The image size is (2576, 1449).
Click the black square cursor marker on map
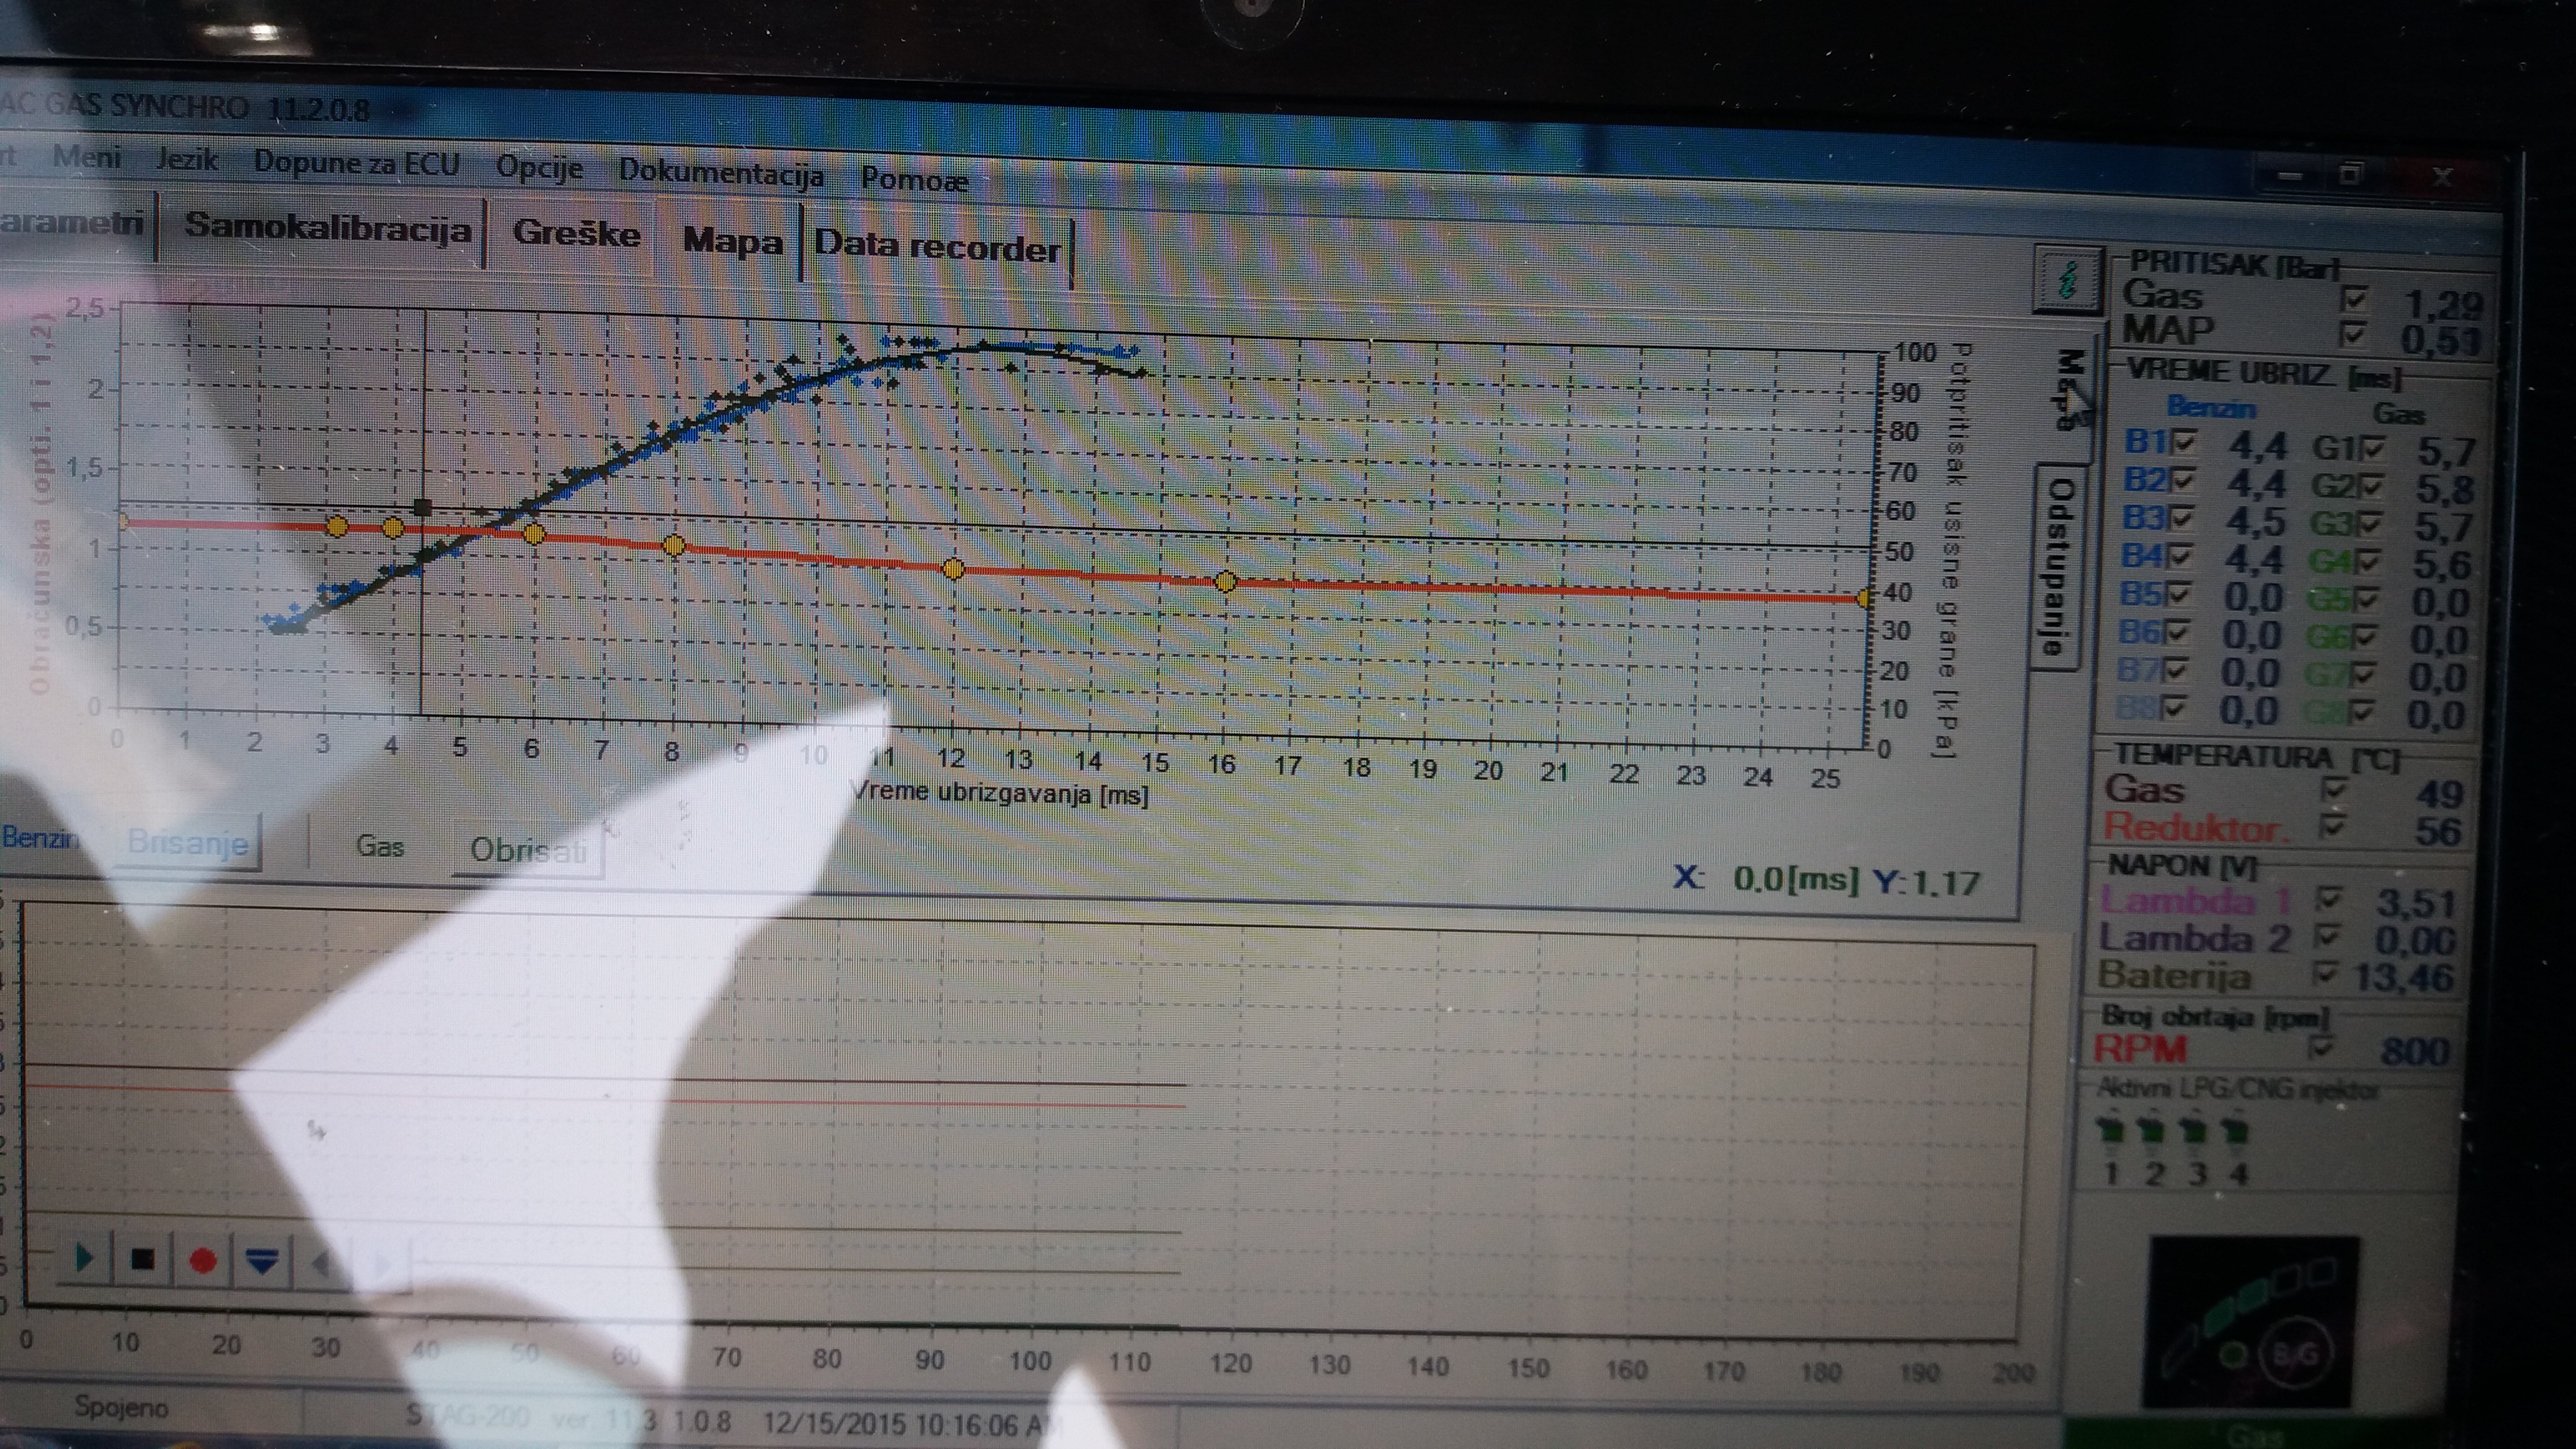click(x=422, y=507)
